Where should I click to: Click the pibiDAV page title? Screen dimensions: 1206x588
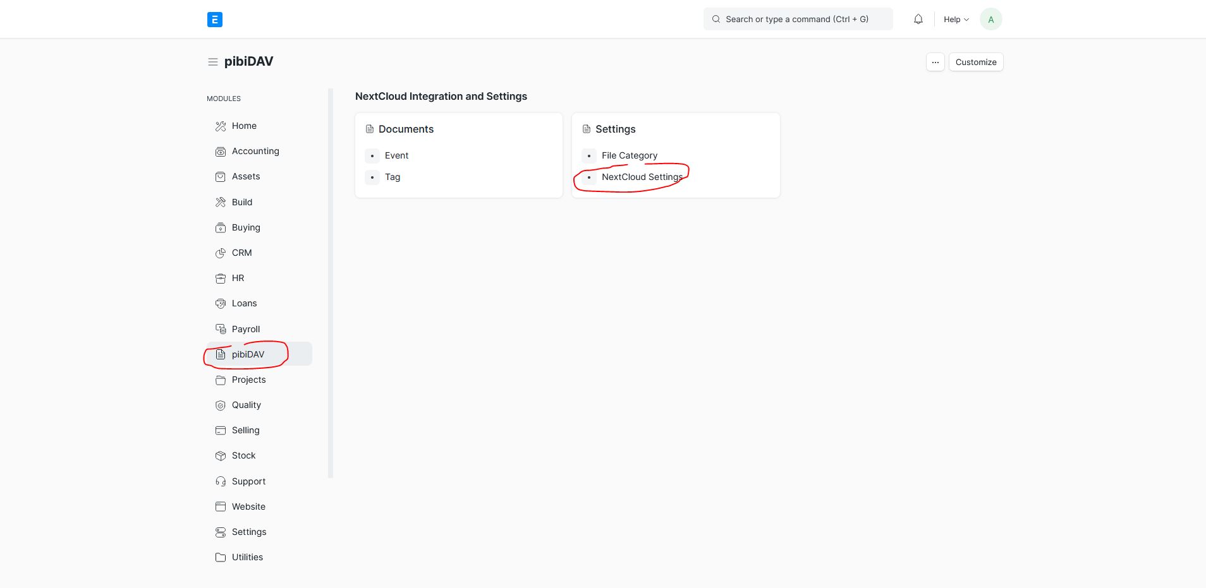pyautogui.click(x=249, y=61)
